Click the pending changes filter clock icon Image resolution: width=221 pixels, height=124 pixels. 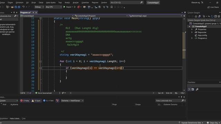tap(204, 17)
